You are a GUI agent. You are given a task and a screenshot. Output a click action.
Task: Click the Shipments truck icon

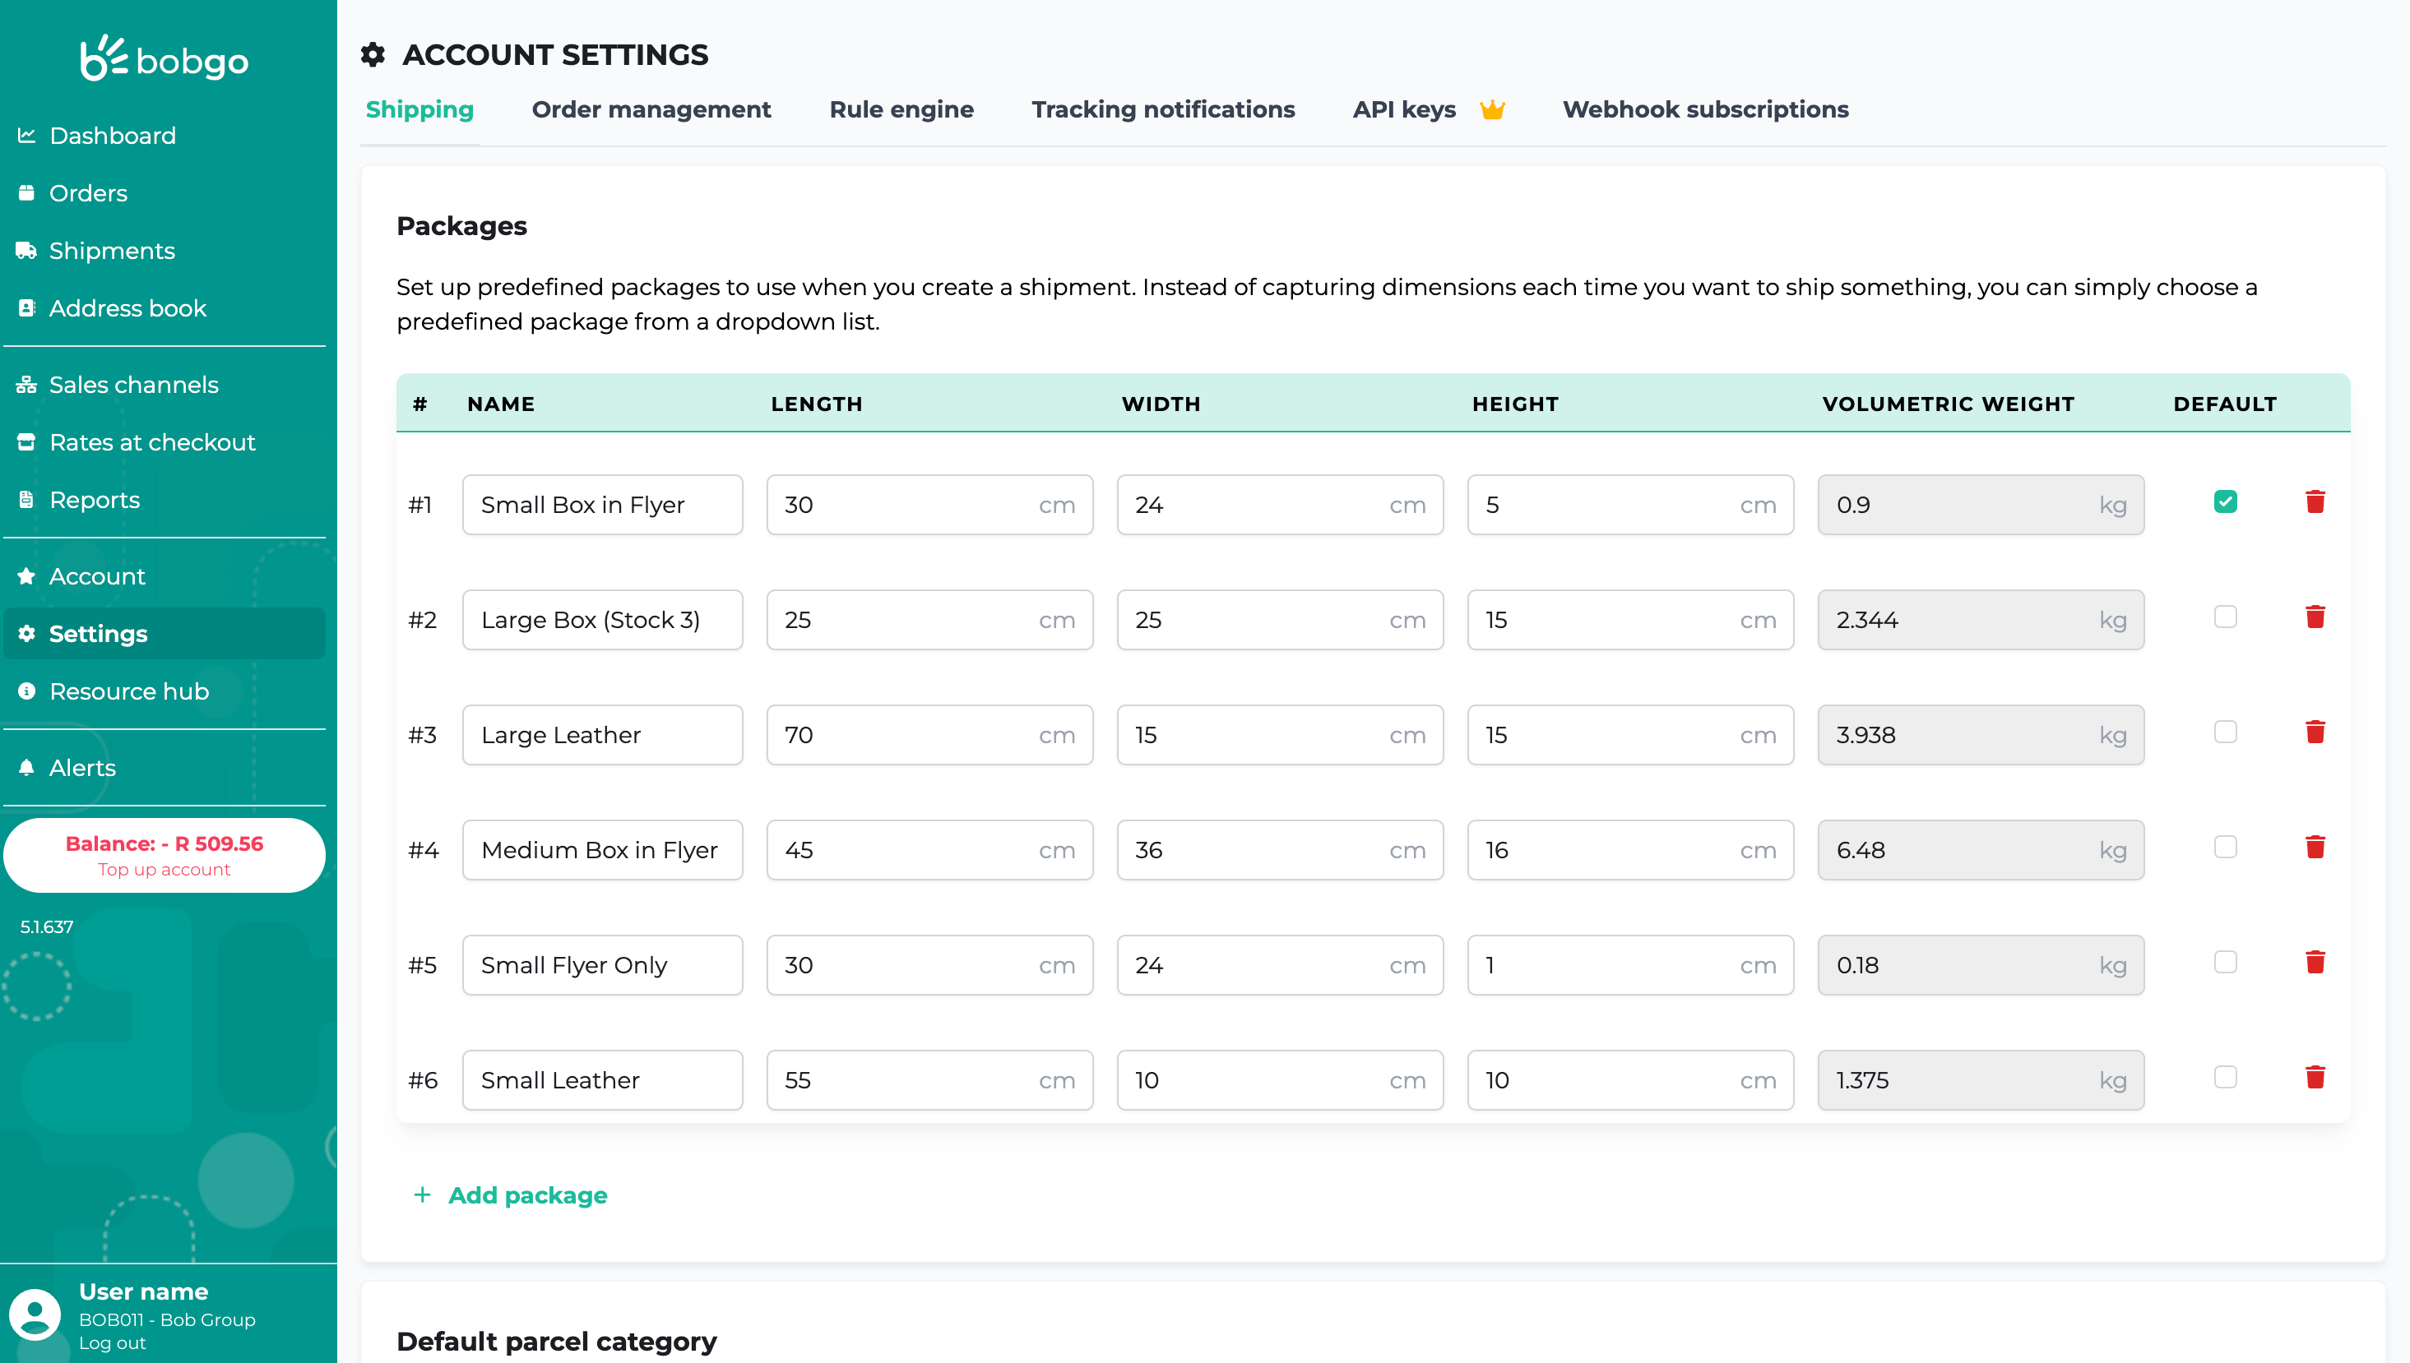(26, 251)
